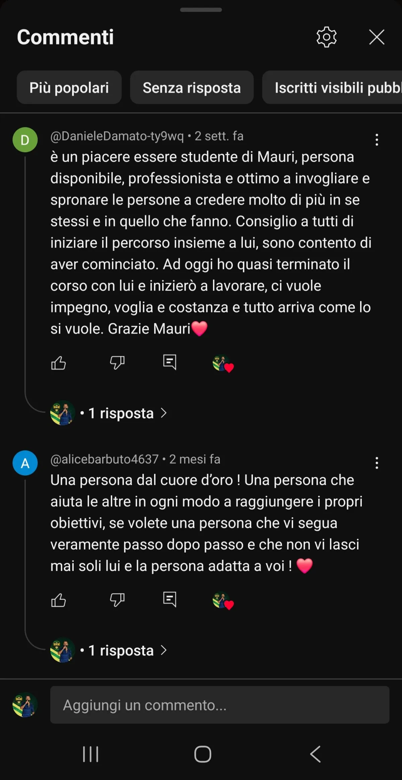Select the Iscritti visibili filter chip
The width and height of the screenshot is (402, 780).
coord(332,87)
